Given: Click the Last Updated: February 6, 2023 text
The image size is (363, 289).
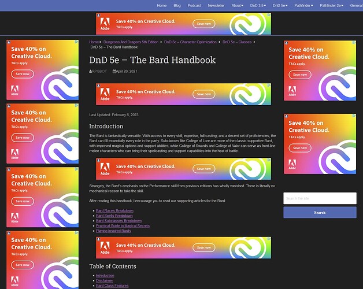Looking at the screenshot, I should point(114,115).
